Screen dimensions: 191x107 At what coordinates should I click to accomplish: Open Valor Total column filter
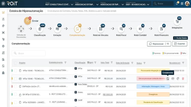[x=112, y=63]
